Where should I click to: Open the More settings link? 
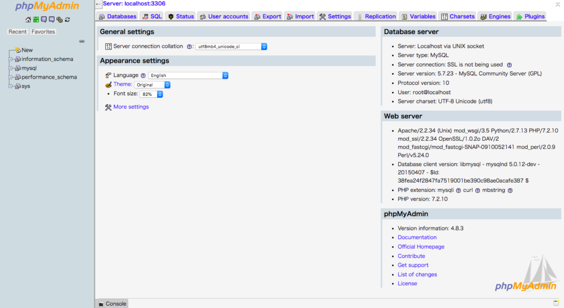[131, 107]
